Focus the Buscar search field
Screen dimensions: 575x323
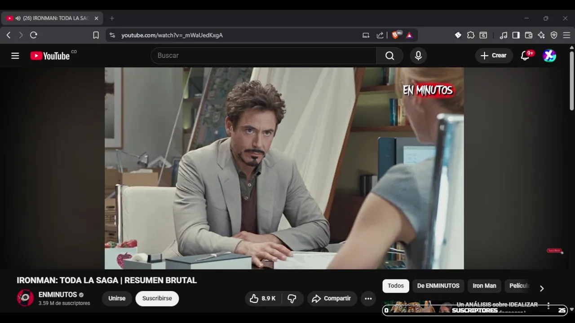point(264,56)
